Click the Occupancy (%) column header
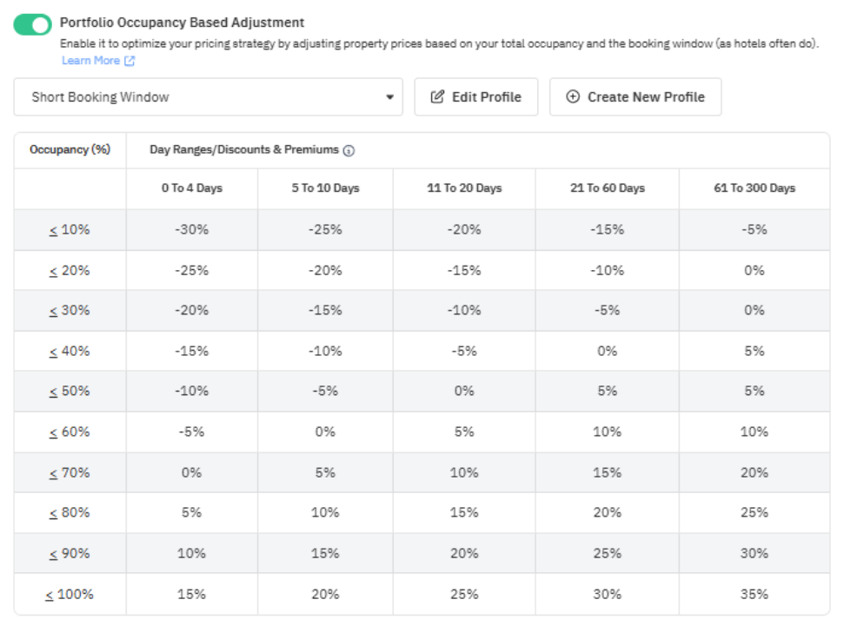 [70, 149]
